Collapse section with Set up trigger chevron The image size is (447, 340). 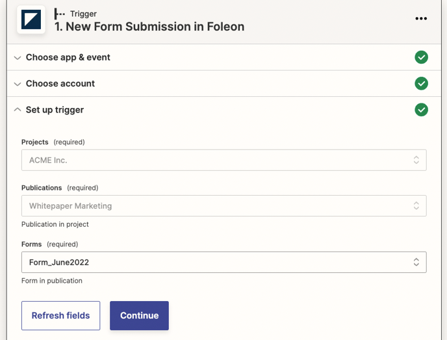[18, 110]
